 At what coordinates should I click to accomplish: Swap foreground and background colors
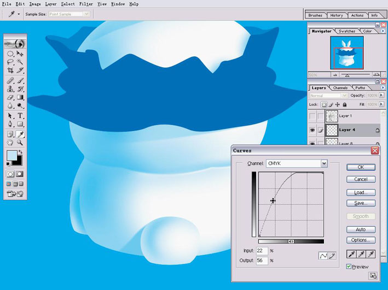click(21, 152)
